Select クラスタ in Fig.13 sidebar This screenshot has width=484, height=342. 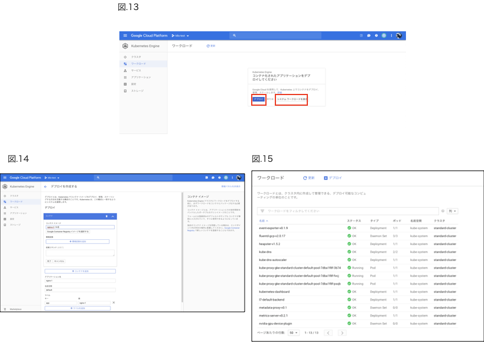[x=136, y=57]
